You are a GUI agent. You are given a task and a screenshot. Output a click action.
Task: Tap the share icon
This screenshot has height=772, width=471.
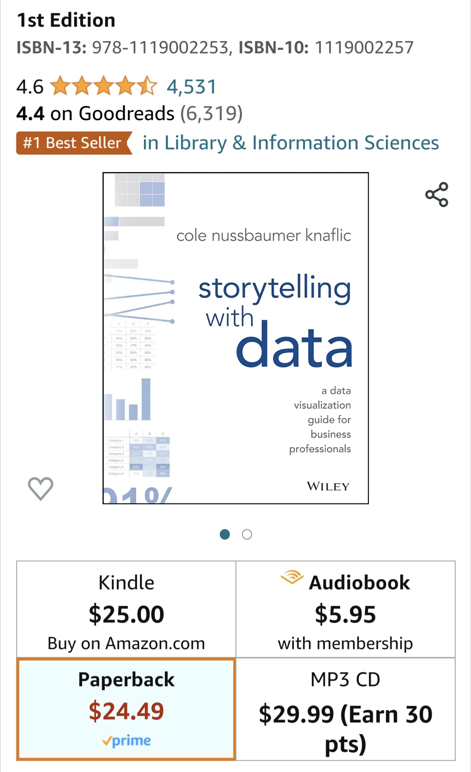437,195
